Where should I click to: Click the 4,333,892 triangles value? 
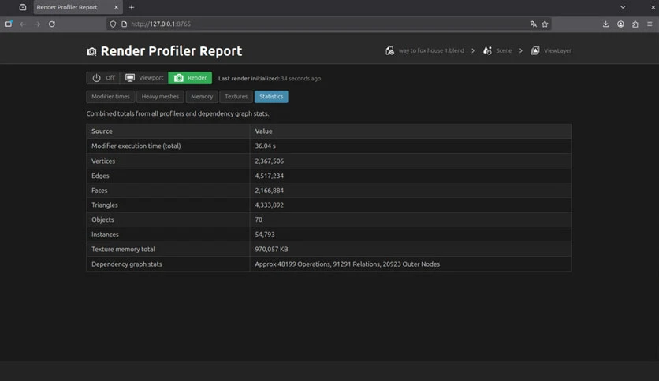(x=269, y=205)
